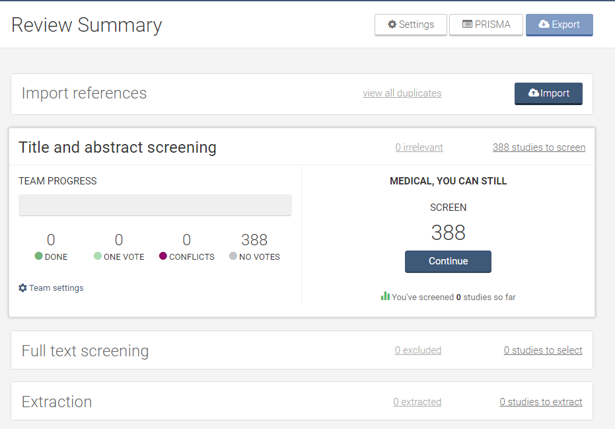The image size is (615, 429).
Task: Click the team progress bar
Action: (155, 205)
